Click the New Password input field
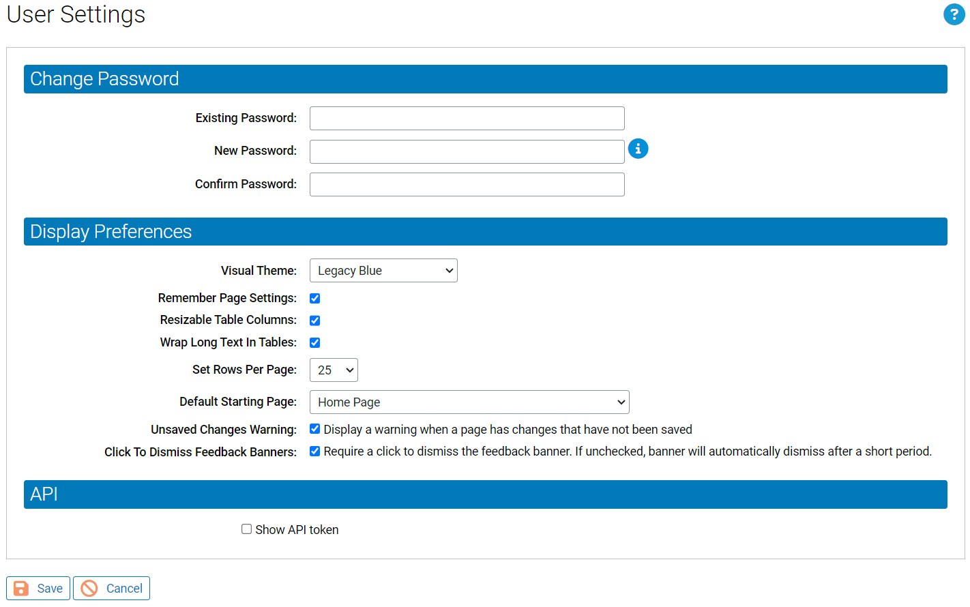The height and width of the screenshot is (607, 970). (467, 151)
